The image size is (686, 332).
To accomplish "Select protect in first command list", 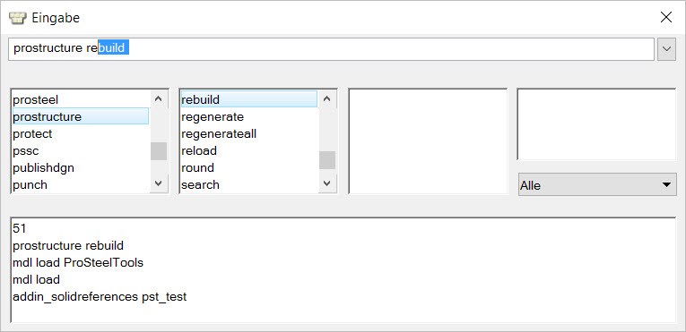I will click(81, 133).
